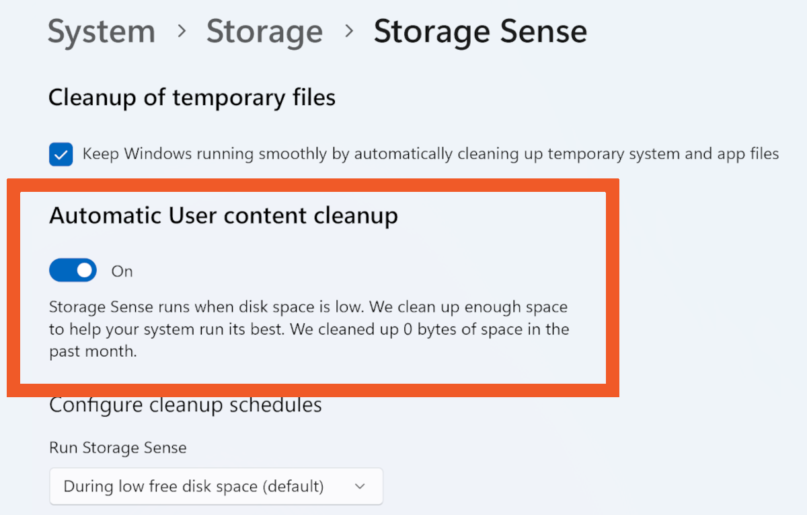The image size is (807, 515).
Task: Click the down arrow in the schedule dropdown
Action: [x=360, y=486]
